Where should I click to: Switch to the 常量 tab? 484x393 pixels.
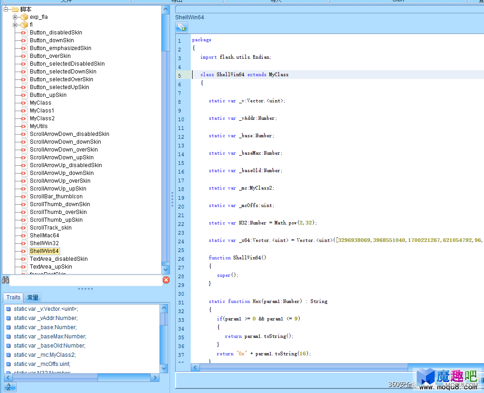[33, 298]
